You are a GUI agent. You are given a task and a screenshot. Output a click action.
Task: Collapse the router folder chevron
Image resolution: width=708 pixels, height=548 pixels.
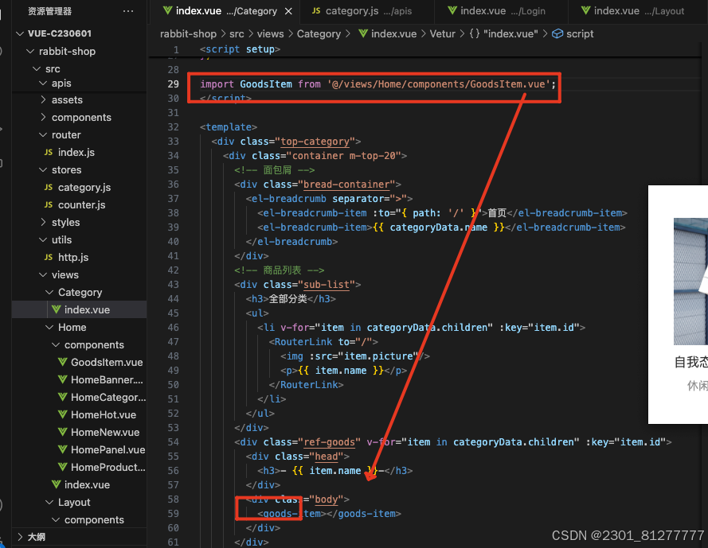pos(43,135)
